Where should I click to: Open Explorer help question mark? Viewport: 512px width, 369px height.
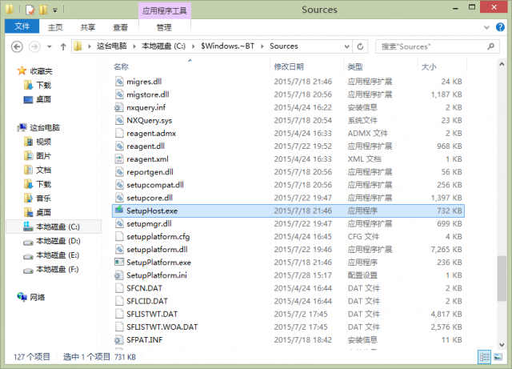click(x=500, y=27)
